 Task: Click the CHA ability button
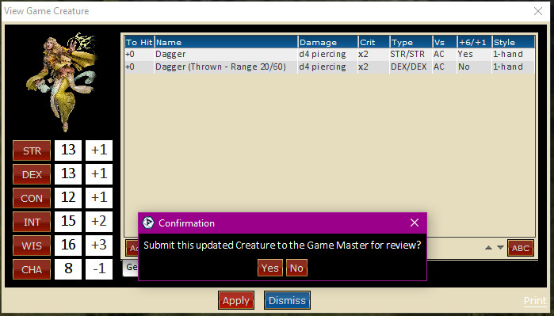point(32,269)
